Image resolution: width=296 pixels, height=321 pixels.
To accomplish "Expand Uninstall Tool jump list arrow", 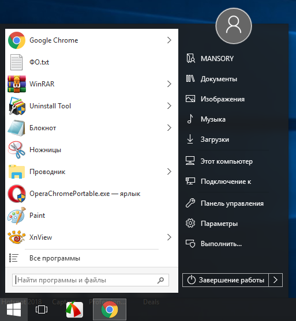I will (x=169, y=106).
